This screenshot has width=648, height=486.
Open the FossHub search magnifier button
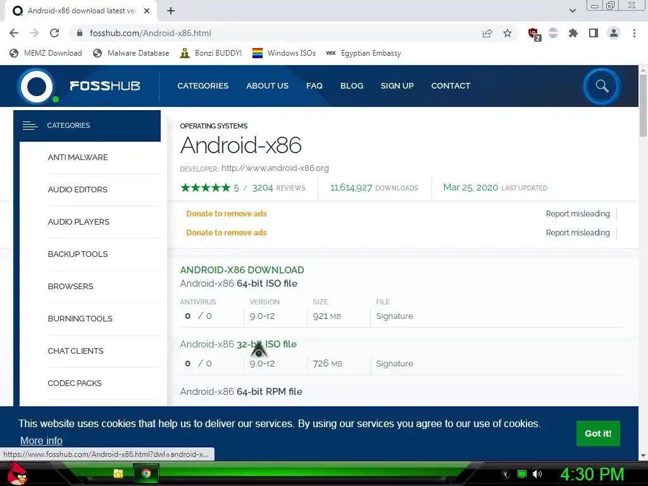pos(602,86)
